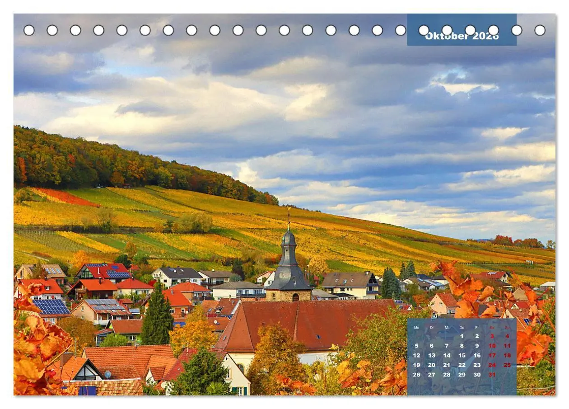Image resolution: width=569 pixels, height=409 pixels.
Task: Pick the red Sunday date 18
Action: pyautogui.click(x=507, y=356)
